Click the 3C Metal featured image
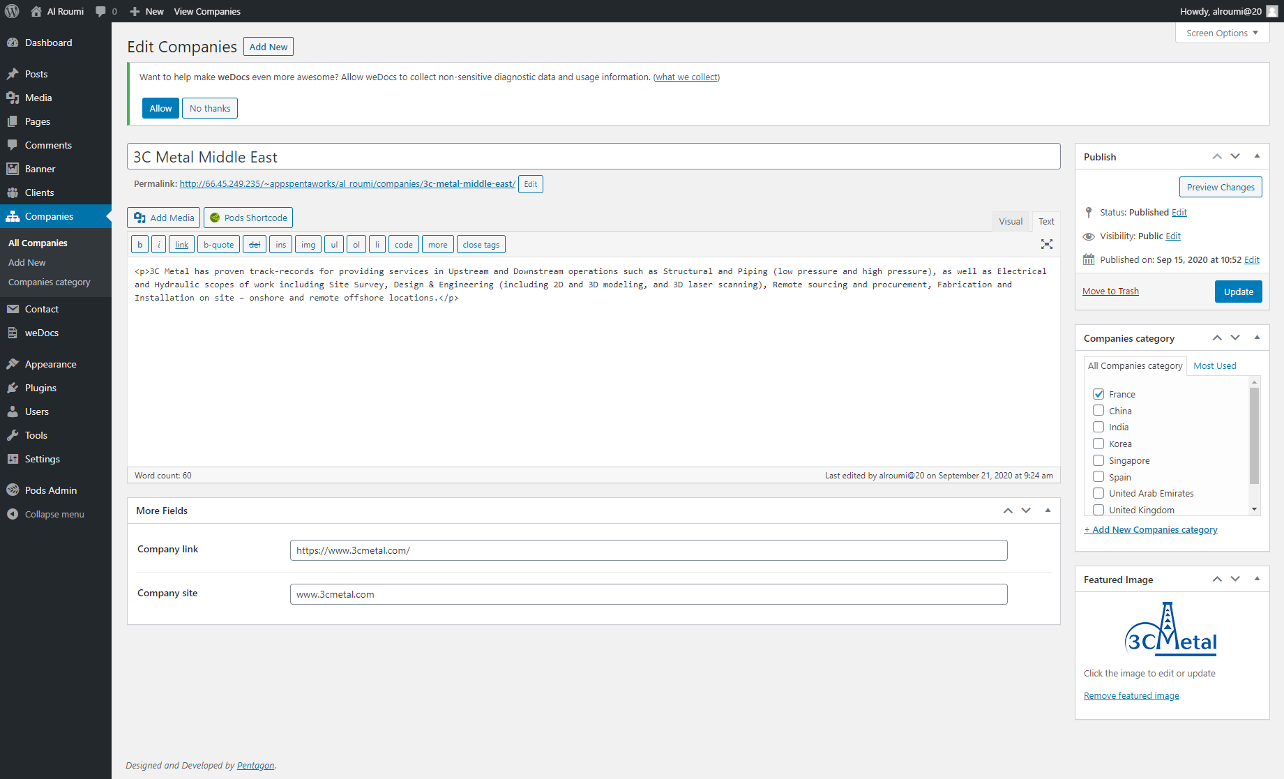 click(x=1171, y=629)
